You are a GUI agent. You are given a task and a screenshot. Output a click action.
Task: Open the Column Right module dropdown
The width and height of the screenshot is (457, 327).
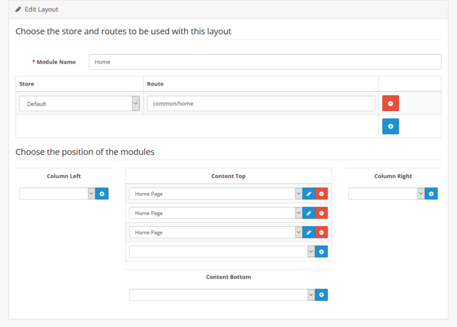[x=386, y=194]
